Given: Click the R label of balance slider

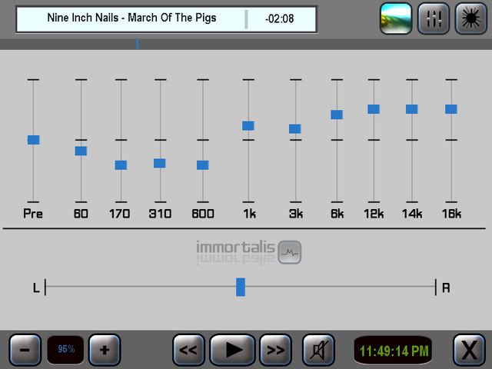Looking at the screenshot, I should pos(446,288).
